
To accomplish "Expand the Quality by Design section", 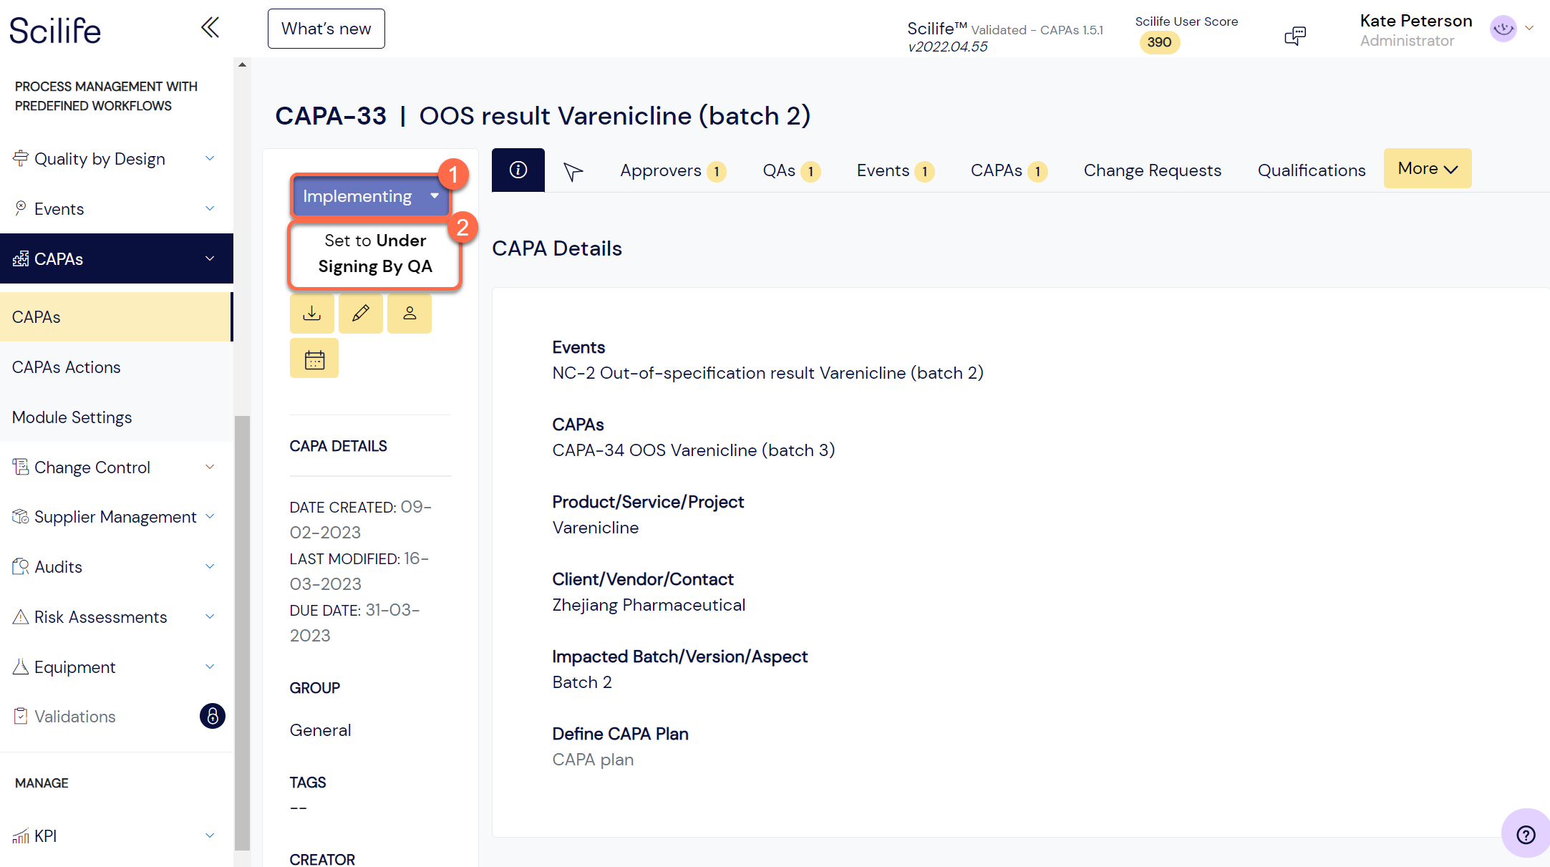I will pos(100,158).
